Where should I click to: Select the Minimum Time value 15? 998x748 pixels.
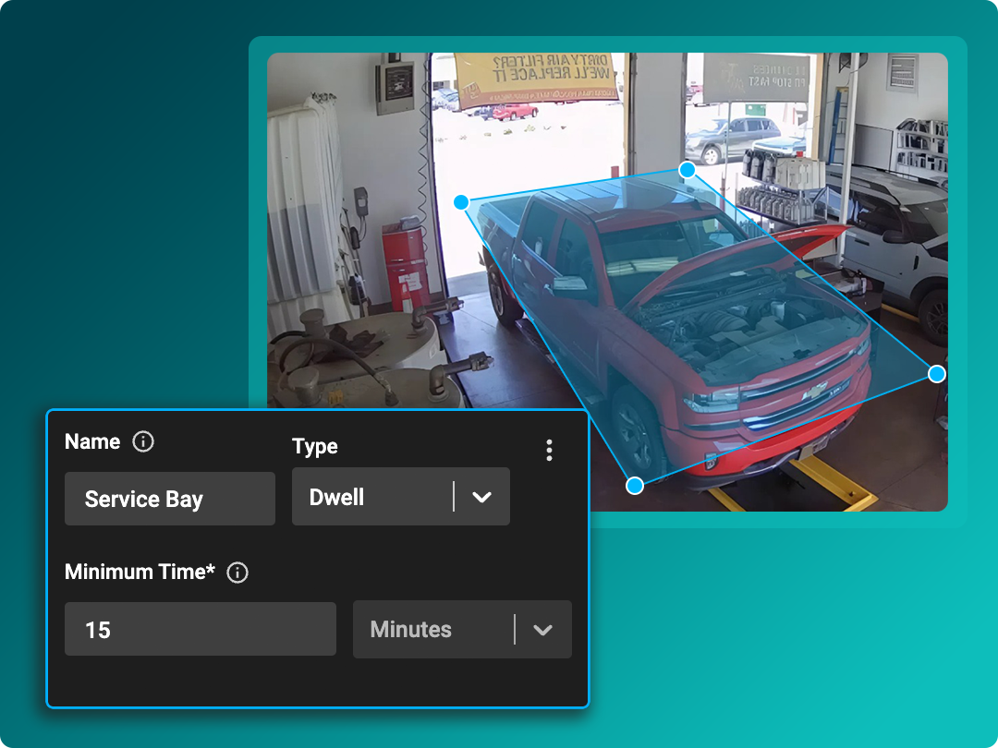click(x=200, y=629)
